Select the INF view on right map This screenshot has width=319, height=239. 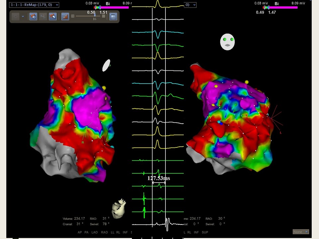click(x=196, y=232)
